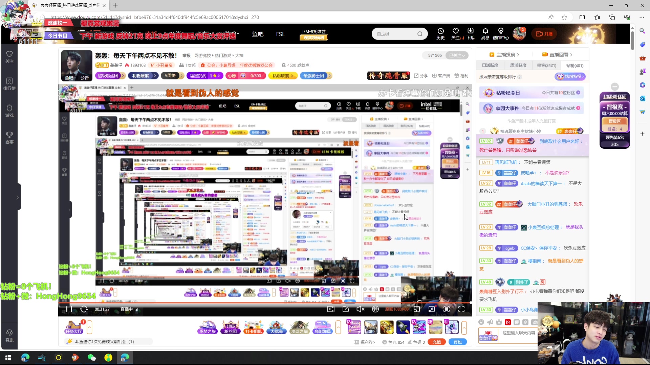This screenshot has height=365, width=650.
Task: Open the 消息 notifications on the top bar
Action: pos(485,34)
